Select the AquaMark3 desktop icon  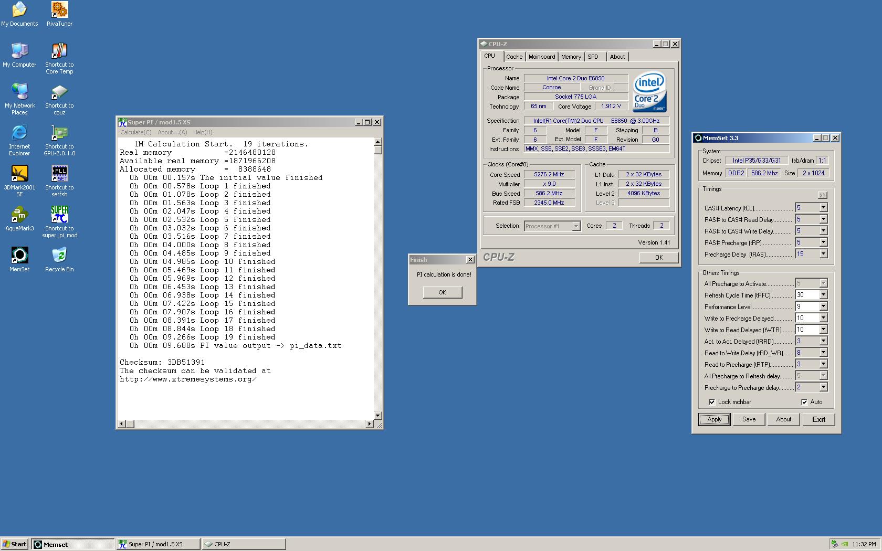pos(19,218)
